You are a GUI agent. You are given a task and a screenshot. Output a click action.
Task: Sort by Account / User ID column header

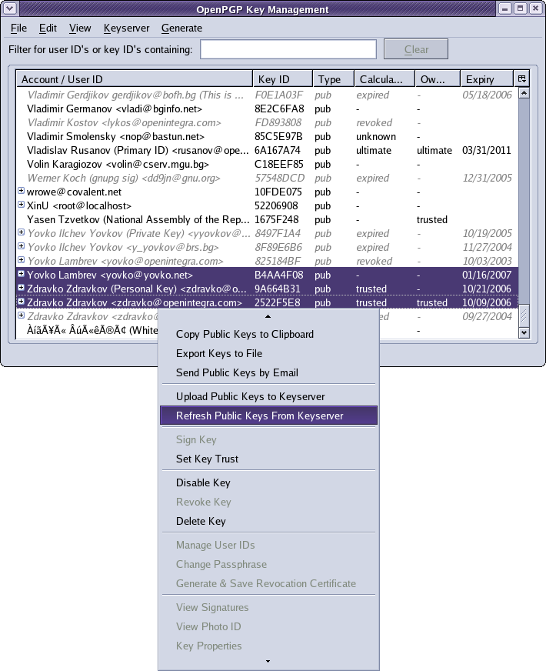point(135,79)
